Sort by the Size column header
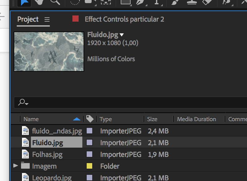The width and height of the screenshot is (247, 181). [152, 119]
